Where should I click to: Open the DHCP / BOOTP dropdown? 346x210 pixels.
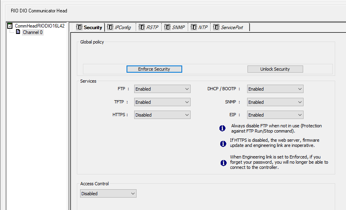(x=275, y=89)
